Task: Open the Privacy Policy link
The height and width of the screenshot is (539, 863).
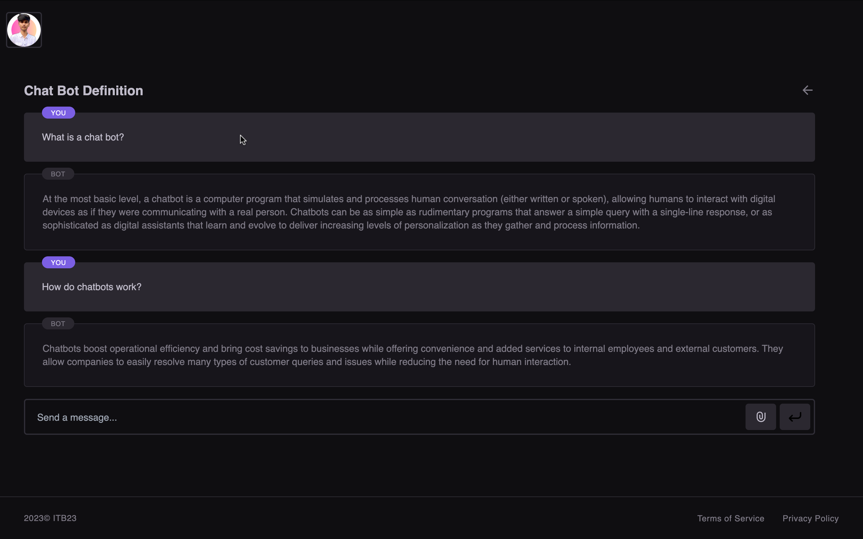Action: click(x=810, y=518)
